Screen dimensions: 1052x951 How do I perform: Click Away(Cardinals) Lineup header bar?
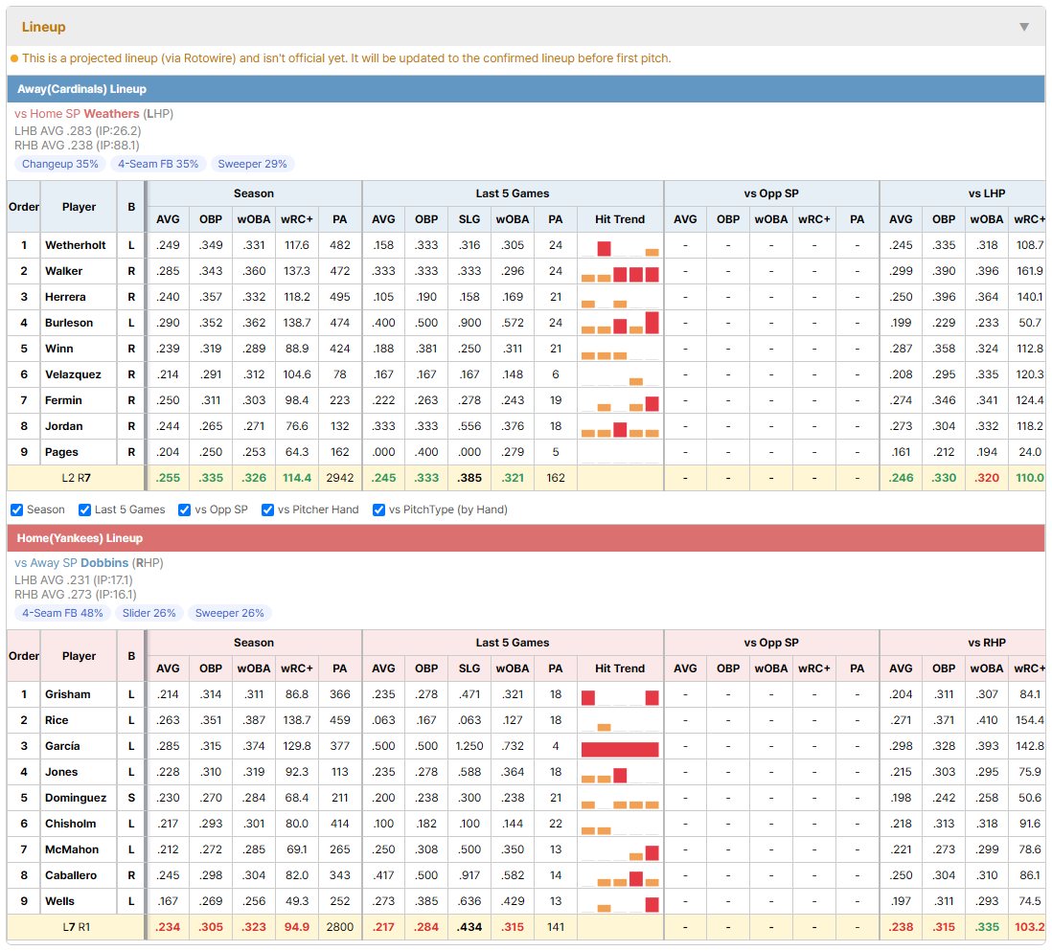526,89
